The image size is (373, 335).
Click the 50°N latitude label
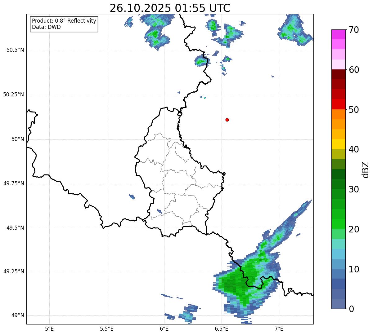click(x=18, y=139)
